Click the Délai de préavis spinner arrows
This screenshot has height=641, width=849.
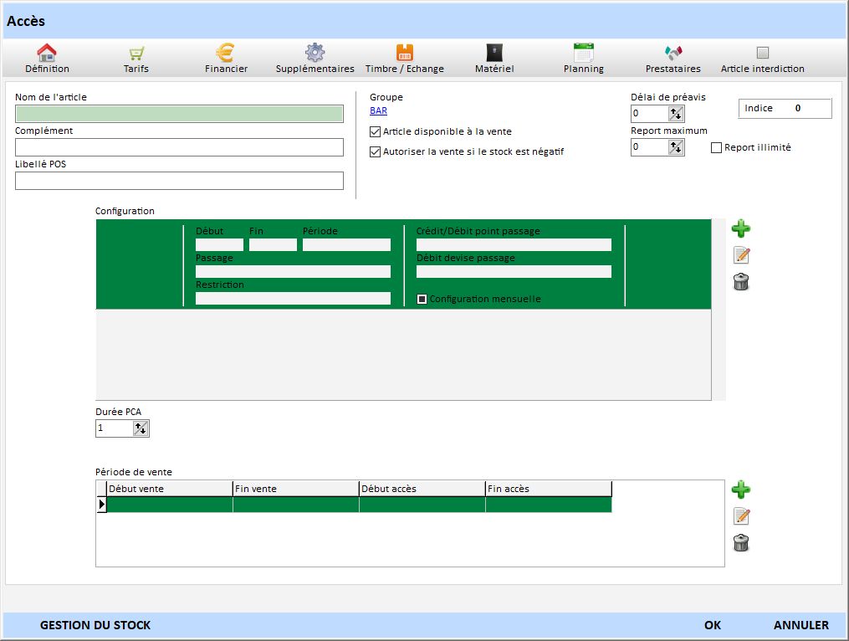pyautogui.click(x=676, y=114)
